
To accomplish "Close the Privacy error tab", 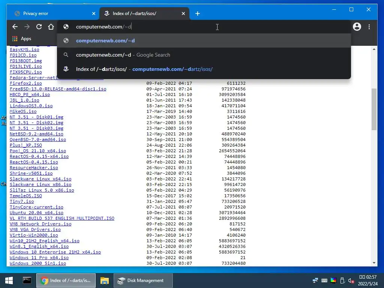I will 93,13.
